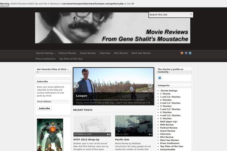Open the 2 and 1/2 'Staches category
Viewport: 227px width, 151px height.
click(x=170, y=103)
